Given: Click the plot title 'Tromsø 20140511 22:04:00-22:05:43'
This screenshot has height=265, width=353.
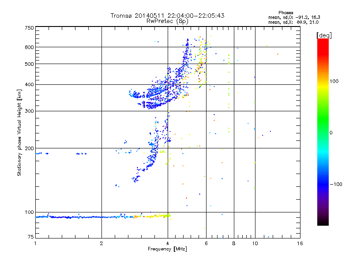Looking at the screenshot, I should pos(167,15).
